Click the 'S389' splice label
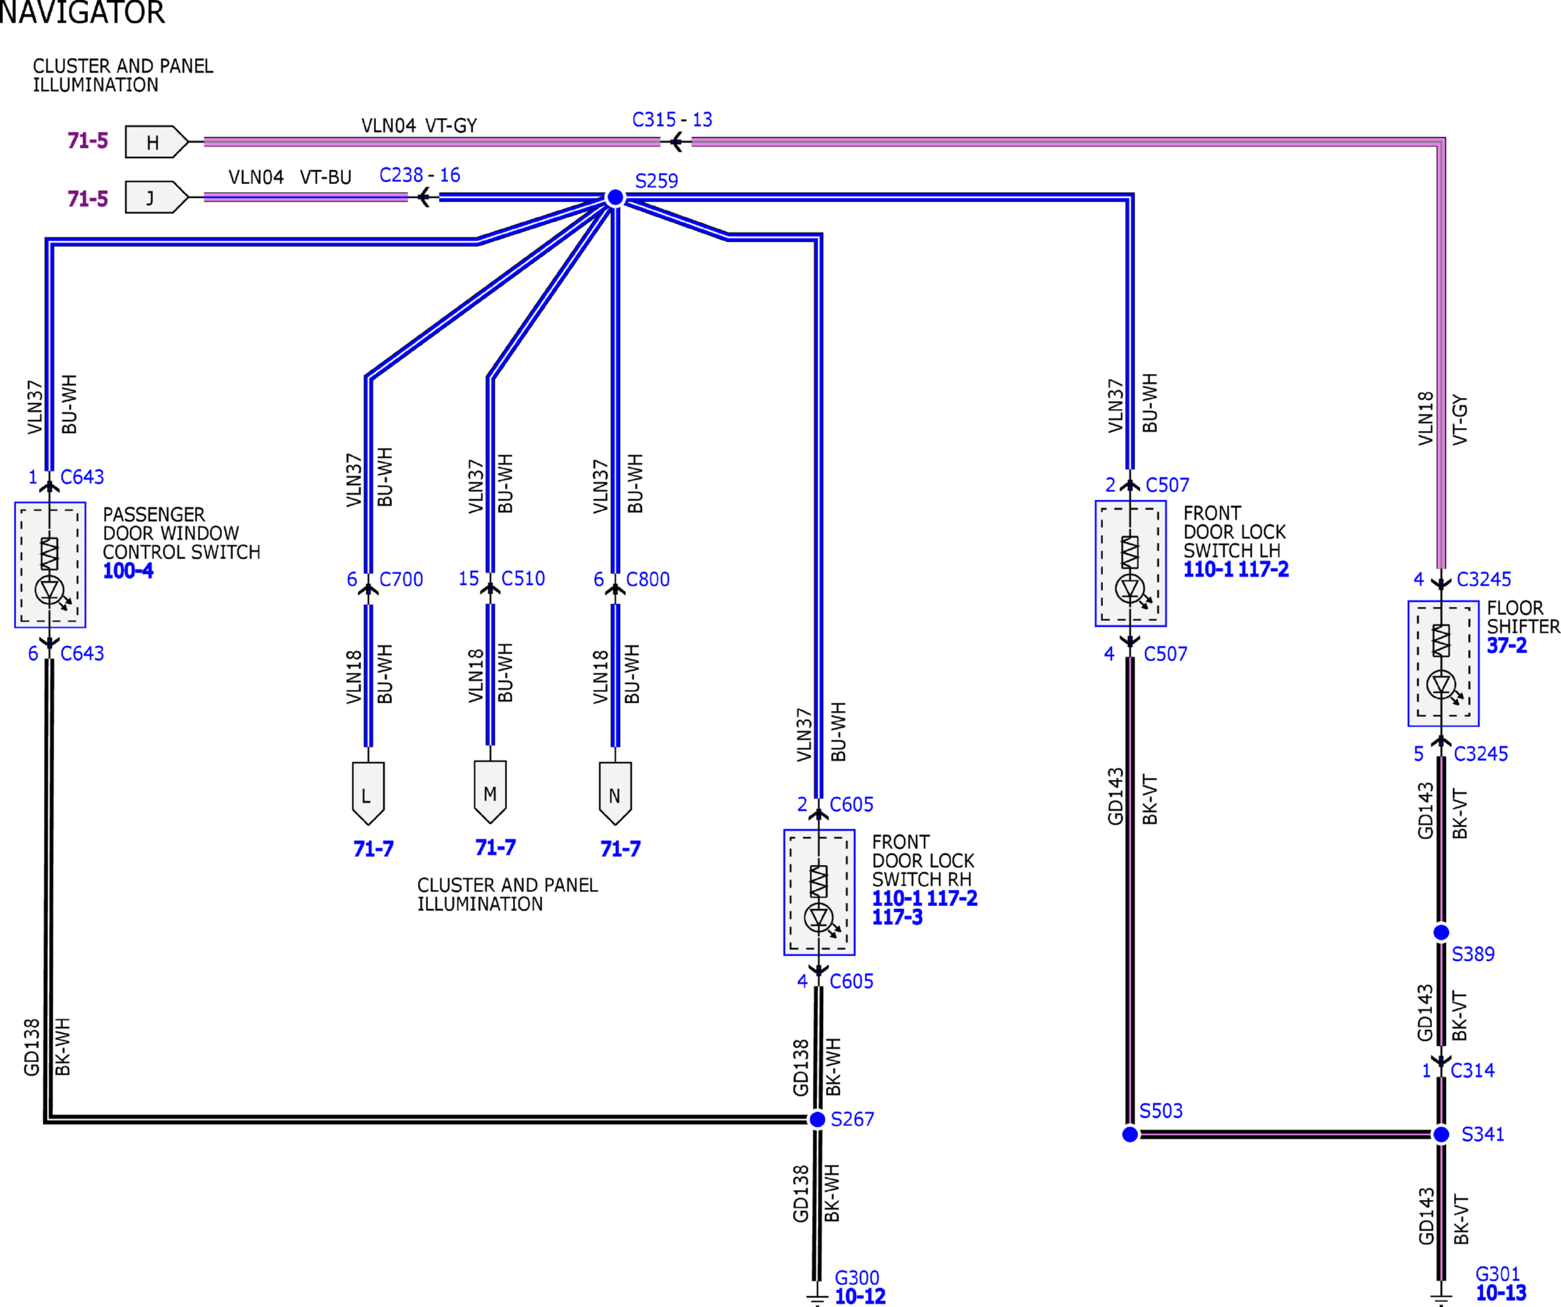The image size is (1561, 1307). 1472,954
